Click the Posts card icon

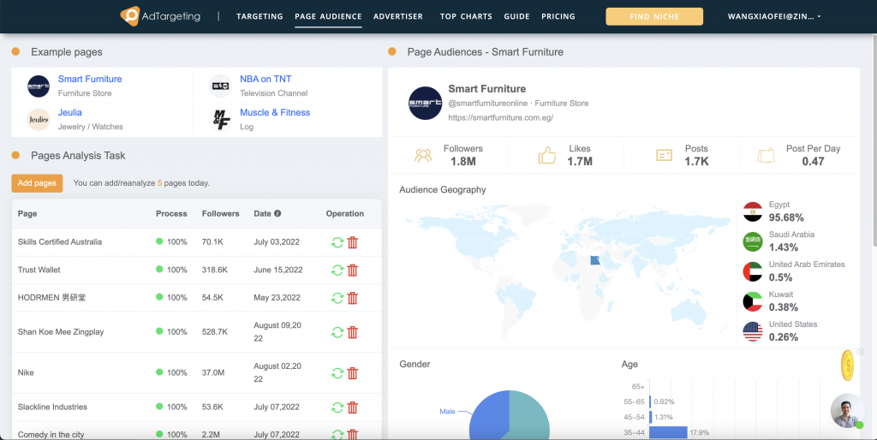(x=664, y=156)
